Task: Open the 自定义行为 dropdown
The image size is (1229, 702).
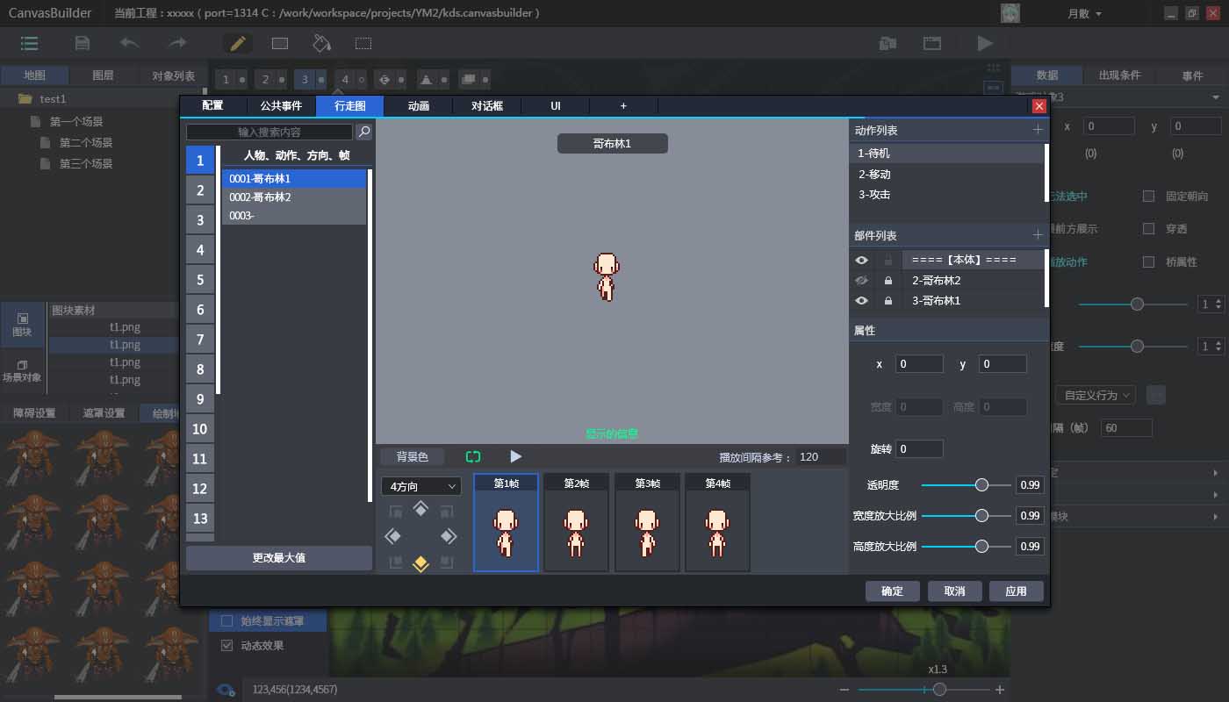Action: (1096, 396)
